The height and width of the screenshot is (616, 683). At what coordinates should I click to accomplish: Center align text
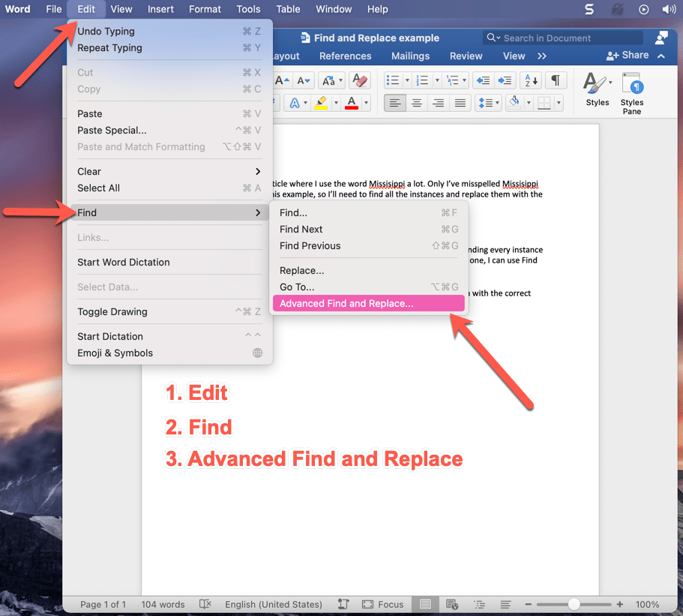click(x=417, y=104)
